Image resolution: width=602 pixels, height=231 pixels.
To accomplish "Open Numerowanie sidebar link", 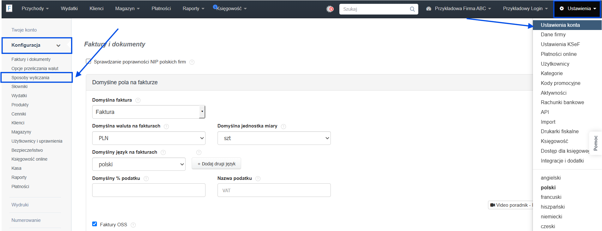I will pyautogui.click(x=26, y=220).
